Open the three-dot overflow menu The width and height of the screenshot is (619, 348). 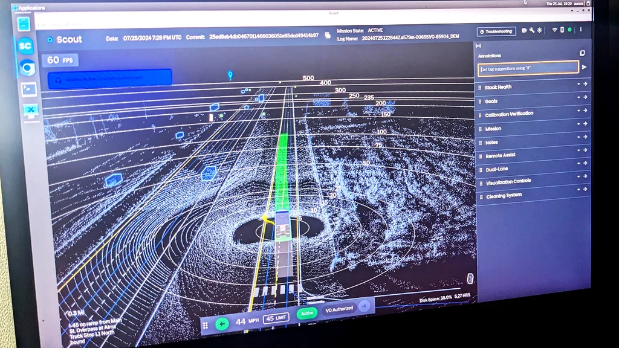click(x=581, y=30)
